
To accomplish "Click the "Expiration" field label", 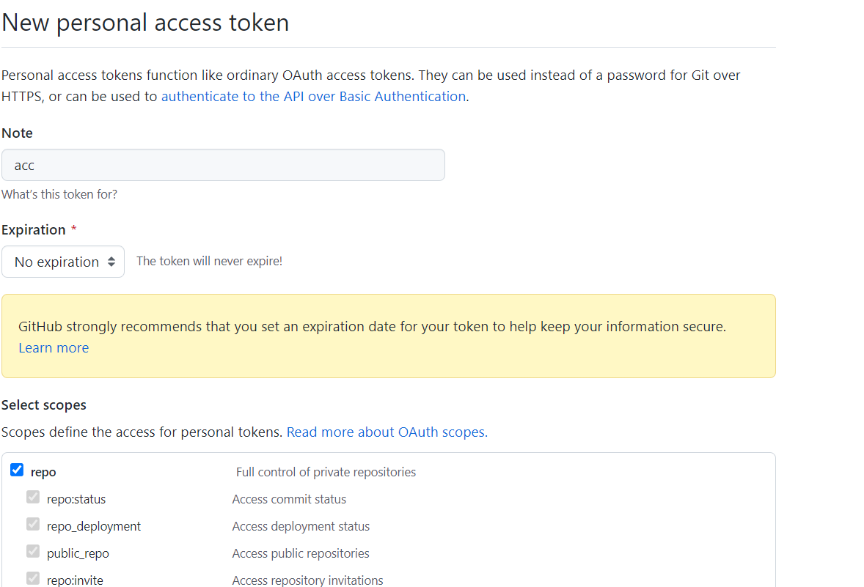I will coord(34,229).
